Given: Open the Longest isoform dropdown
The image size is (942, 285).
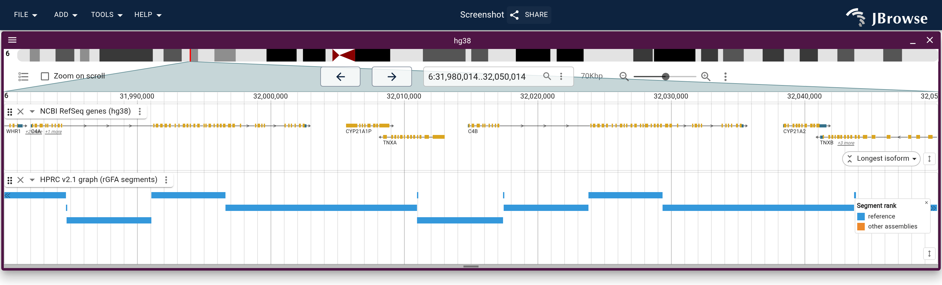Looking at the screenshot, I should pyautogui.click(x=881, y=159).
